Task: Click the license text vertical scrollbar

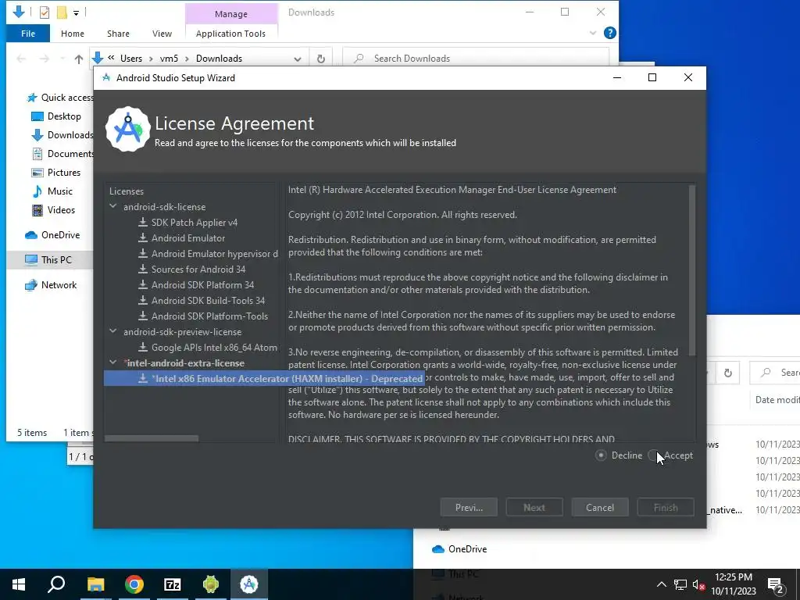Action: (692, 270)
